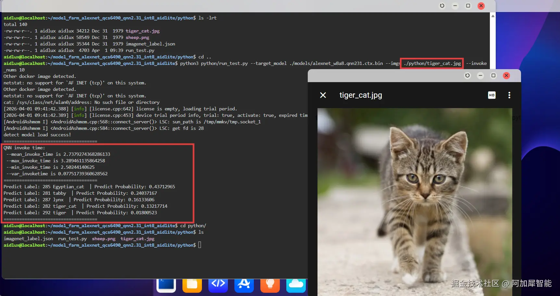
Task: Click the max_invoke_time value line
Action: coord(56,161)
